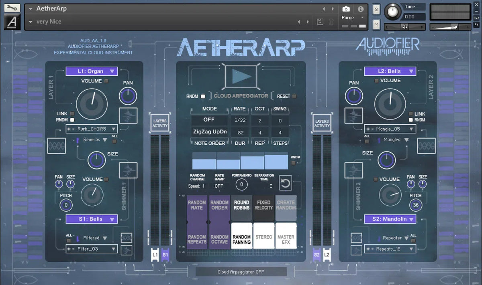The height and width of the screenshot is (285, 482).
Task: Click the coil waveform icon left of Reverbs
Action: (56, 146)
